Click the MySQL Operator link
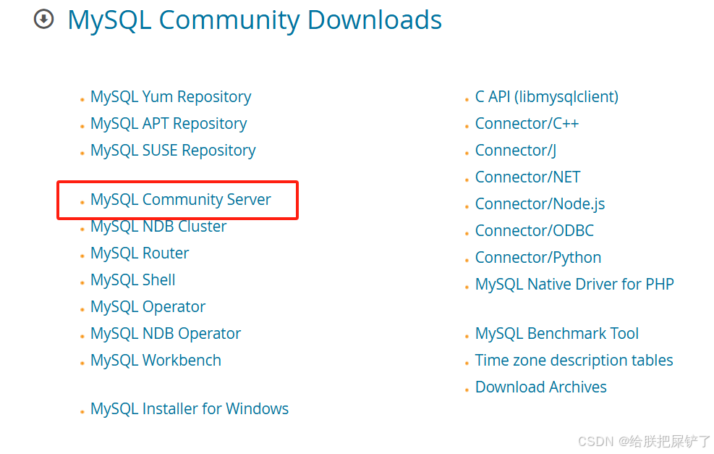The image size is (714, 454). click(x=148, y=307)
